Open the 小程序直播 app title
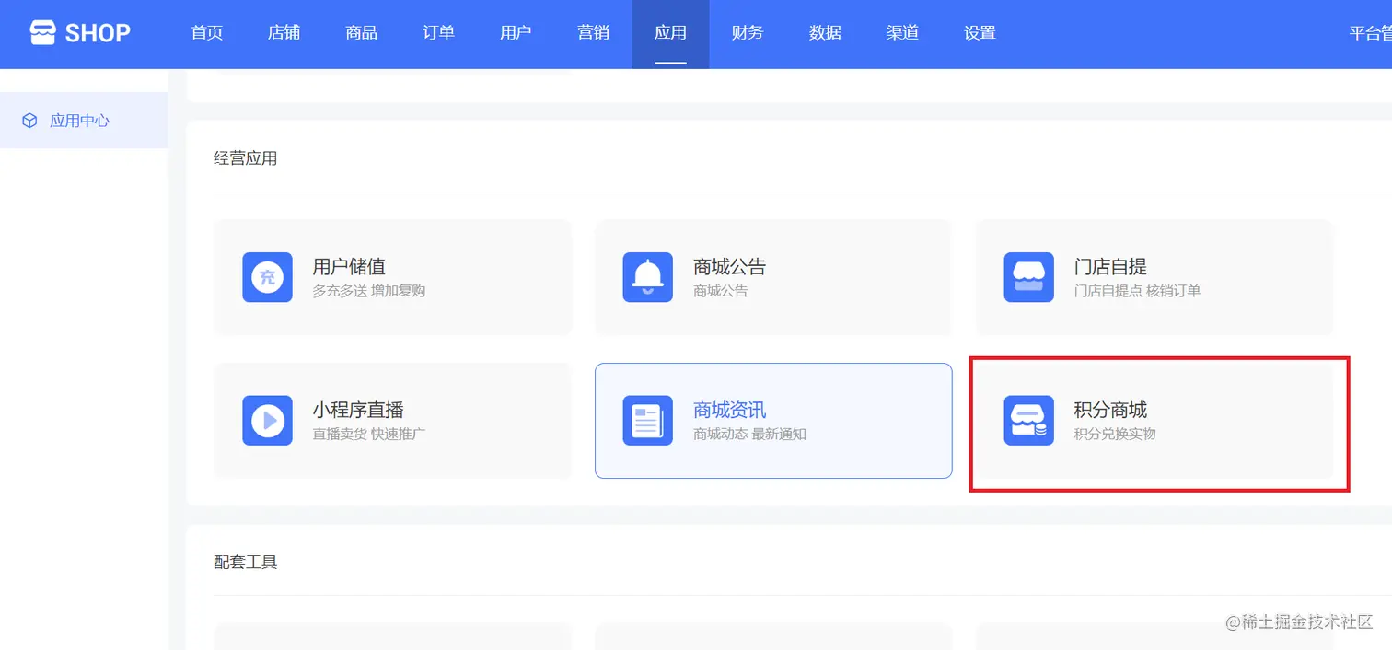The width and height of the screenshot is (1392, 650). 358,410
